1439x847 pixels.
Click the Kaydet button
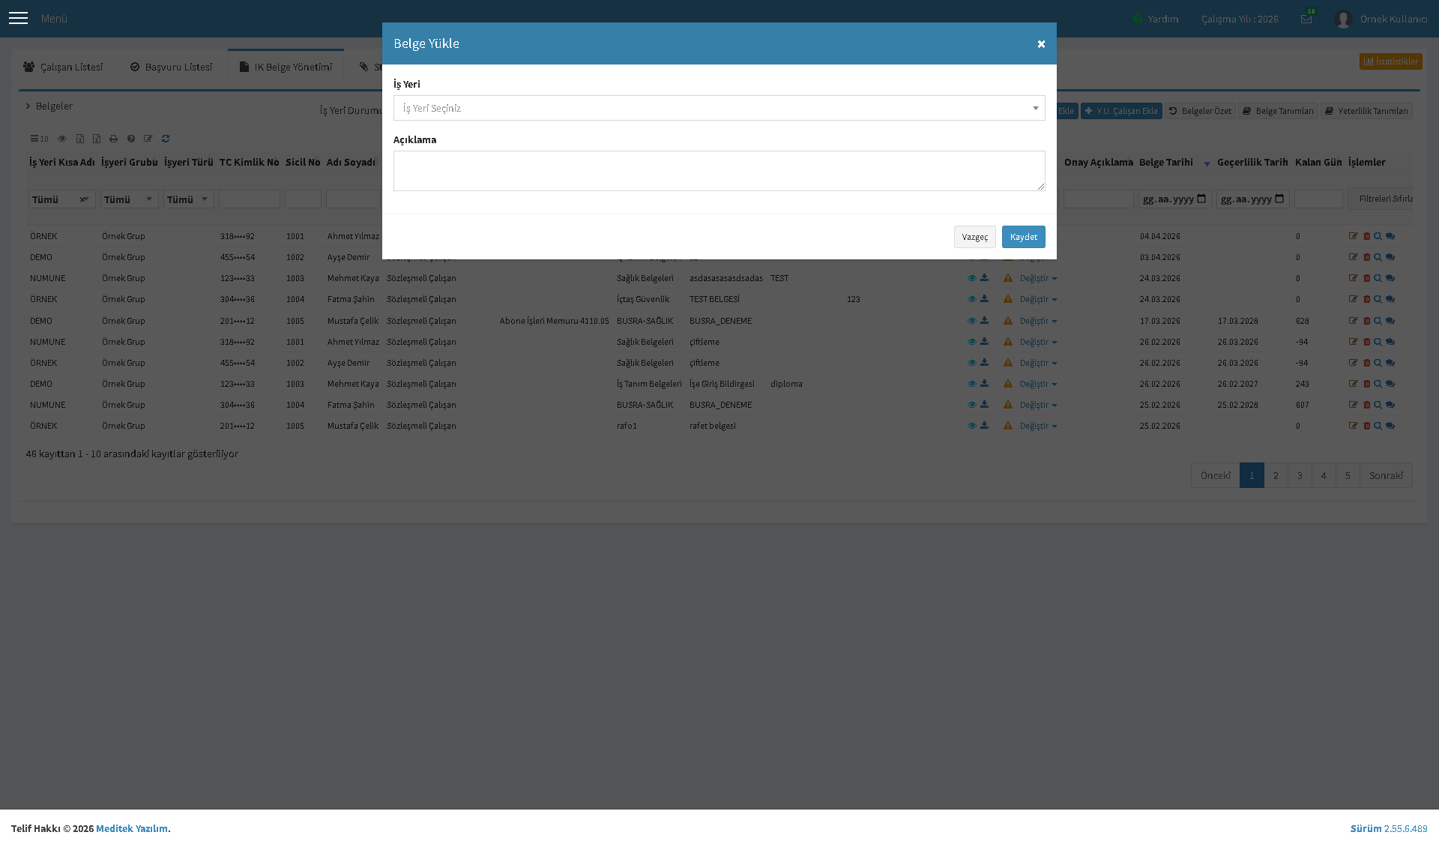[1023, 237]
